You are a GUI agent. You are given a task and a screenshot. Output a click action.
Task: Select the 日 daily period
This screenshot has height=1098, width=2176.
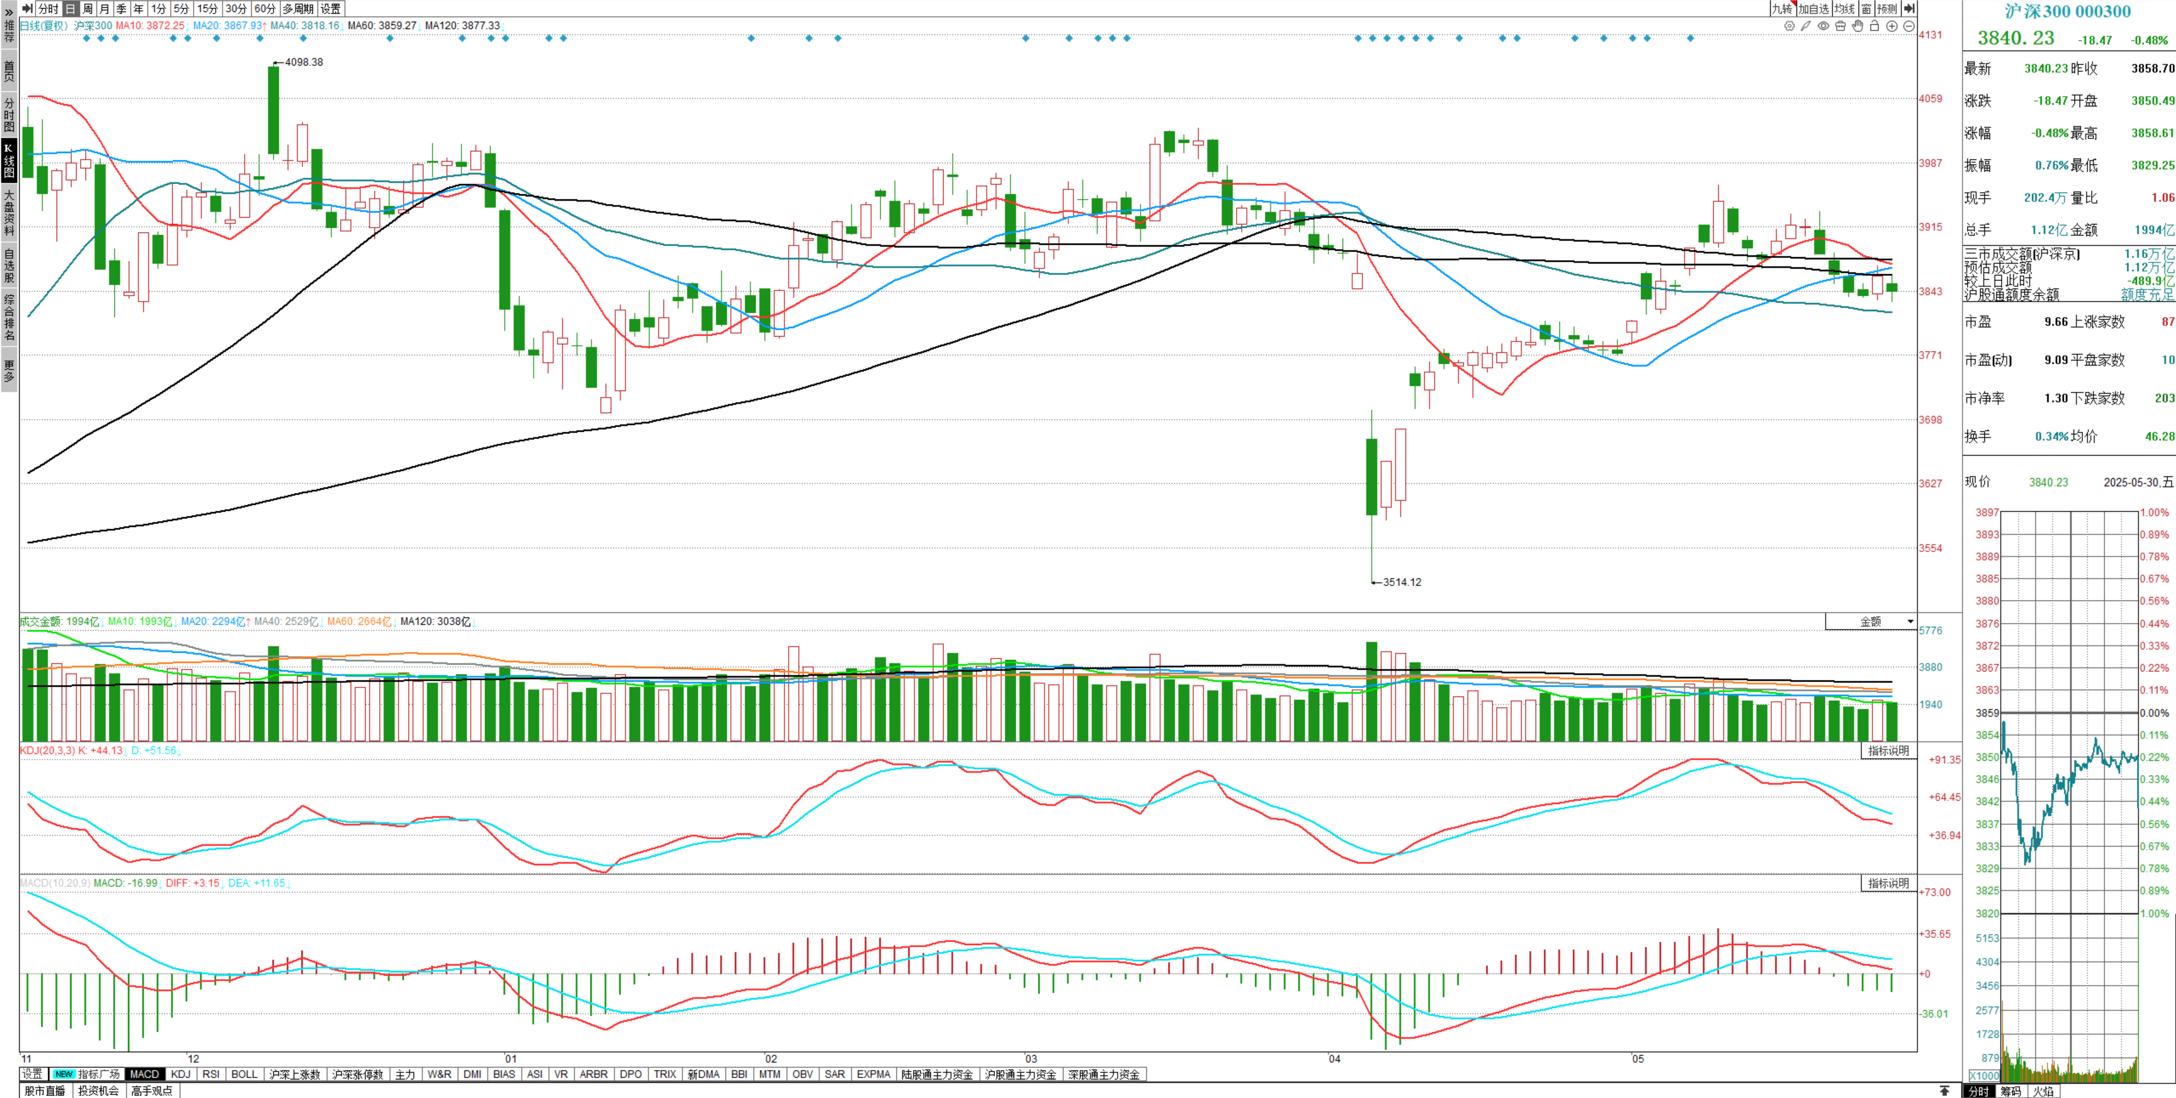click(x=70, y=8)
